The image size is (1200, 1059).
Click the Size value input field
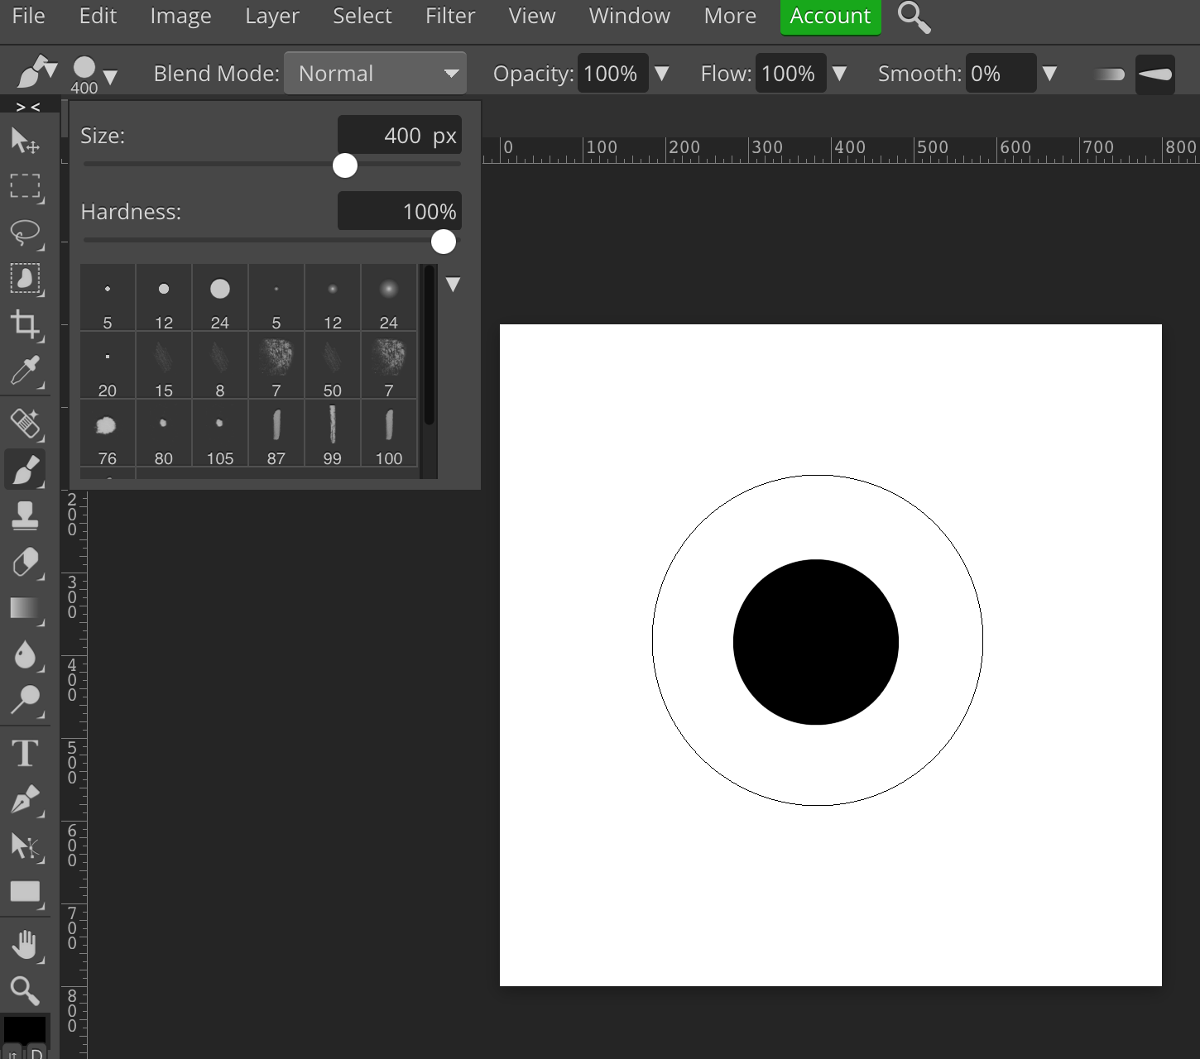400,135
